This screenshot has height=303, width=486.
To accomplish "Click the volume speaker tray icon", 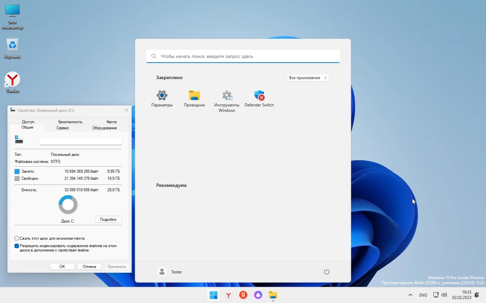I will pos(444,295).
